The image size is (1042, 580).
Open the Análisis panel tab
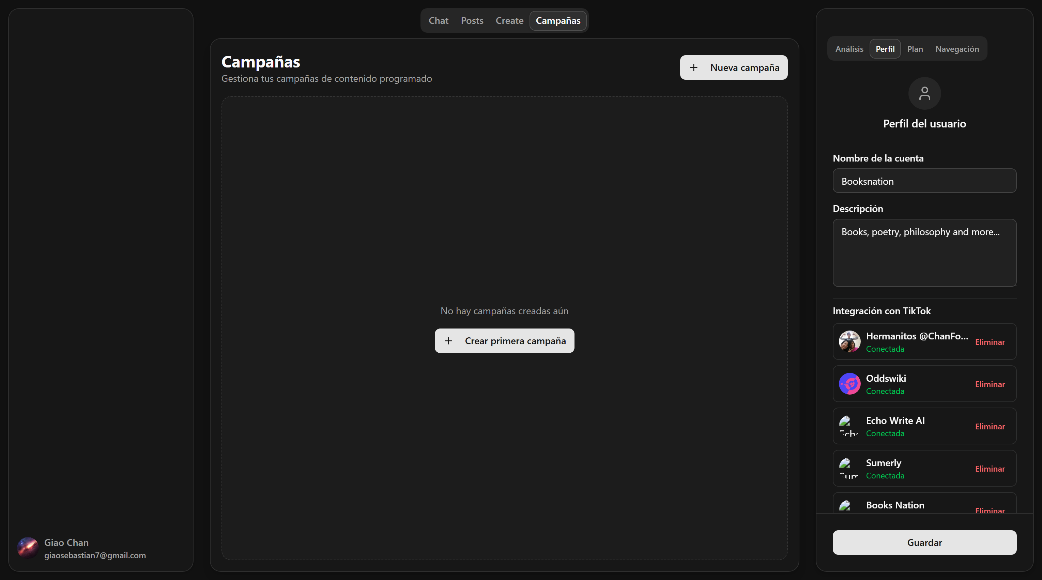tap(849, 48)
